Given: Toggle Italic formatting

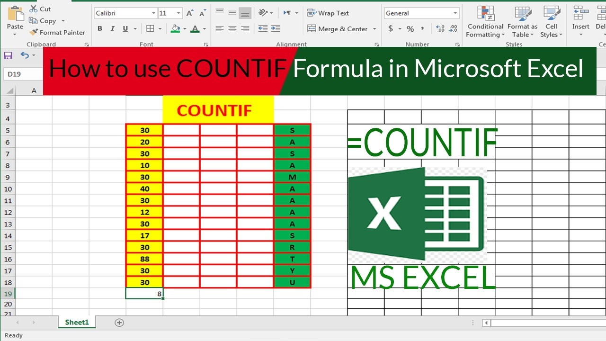Looking at the screenshot, I should point(113,29).
